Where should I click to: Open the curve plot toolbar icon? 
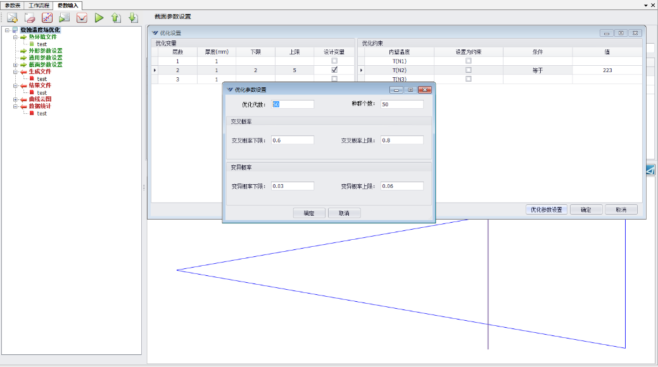[82, 18]
